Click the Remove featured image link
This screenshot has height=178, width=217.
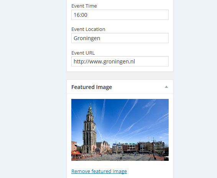click(x=99, y=171)
